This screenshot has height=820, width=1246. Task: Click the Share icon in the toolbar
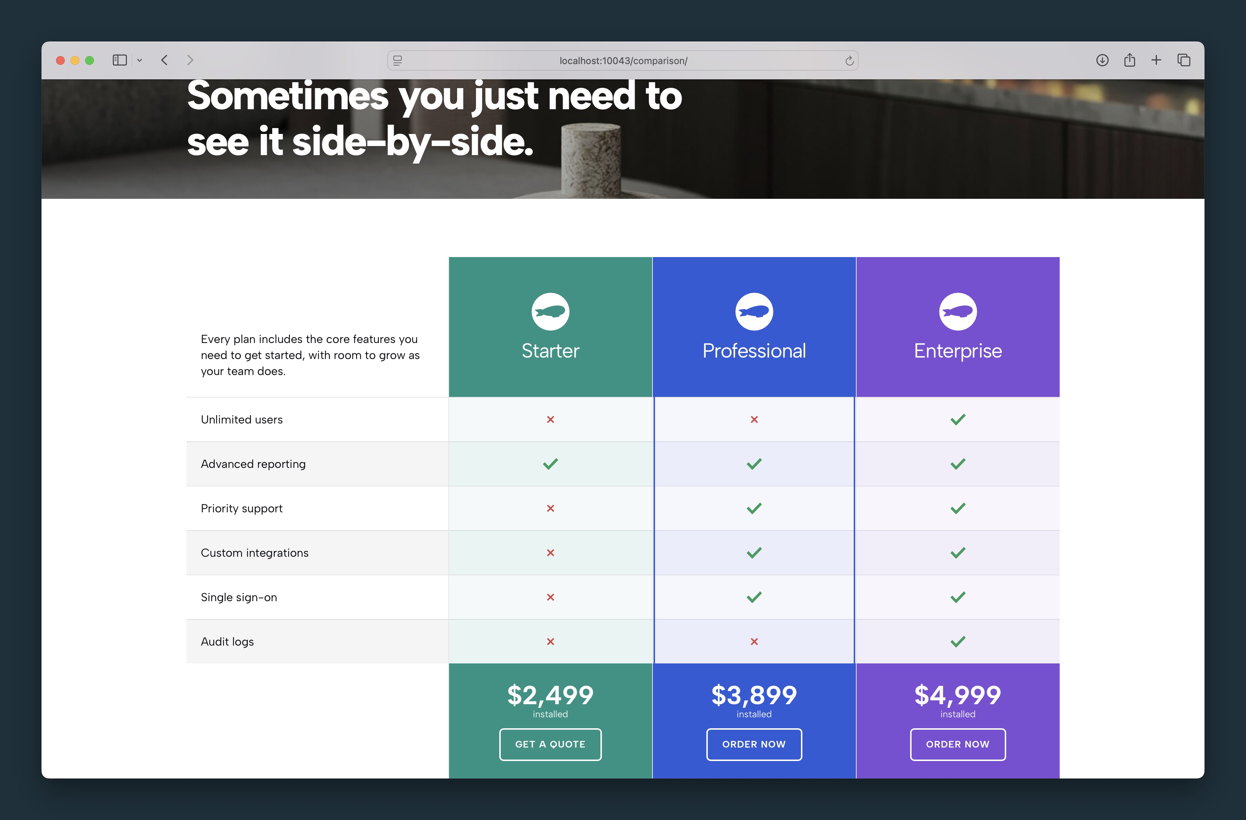coord(1129,60)
